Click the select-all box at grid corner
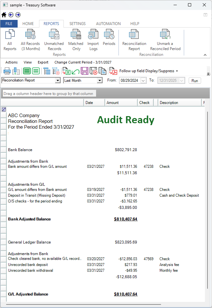 pos(4,109)
